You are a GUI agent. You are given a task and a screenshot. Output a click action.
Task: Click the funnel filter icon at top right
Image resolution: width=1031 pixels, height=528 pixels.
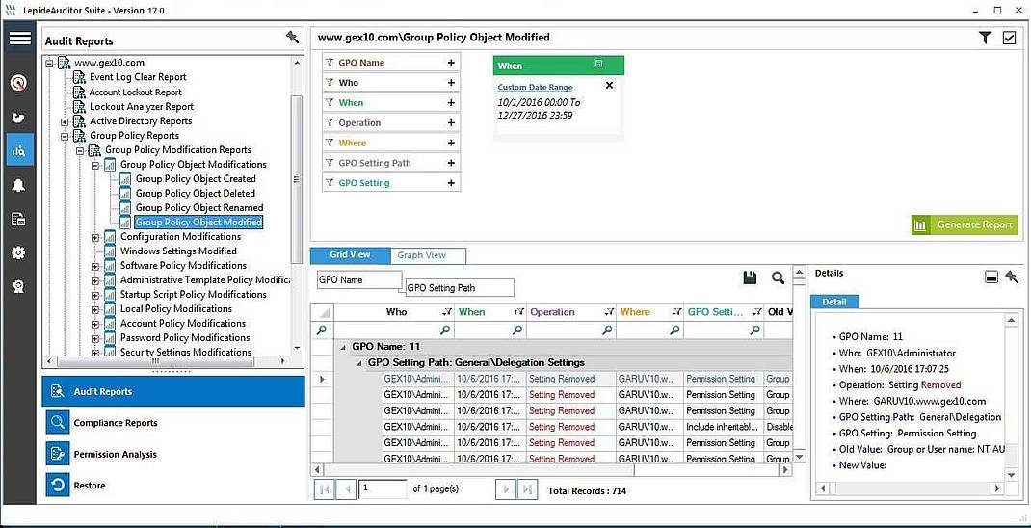[985, 38]
